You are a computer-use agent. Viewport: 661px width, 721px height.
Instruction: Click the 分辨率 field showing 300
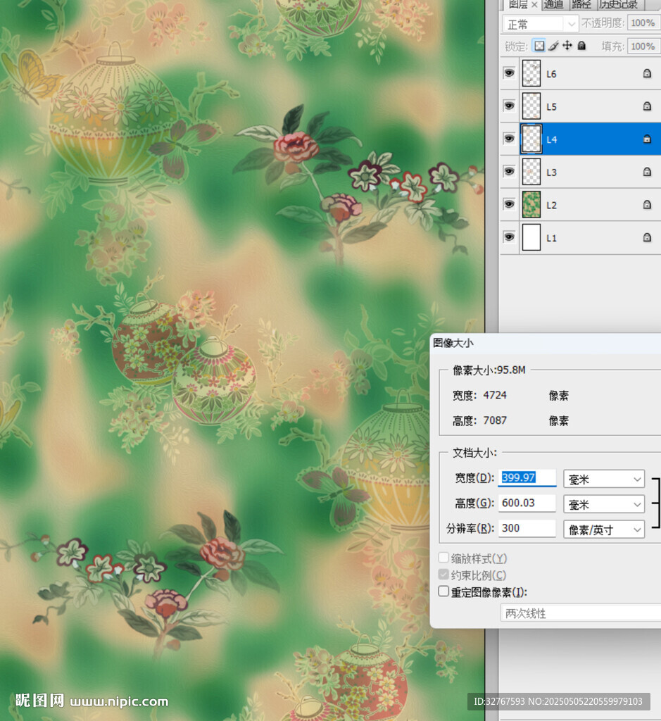coord(527,528)
